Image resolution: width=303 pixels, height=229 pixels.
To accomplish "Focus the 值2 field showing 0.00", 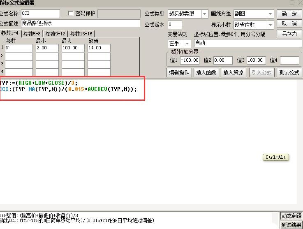I will [x=223, y=60].
